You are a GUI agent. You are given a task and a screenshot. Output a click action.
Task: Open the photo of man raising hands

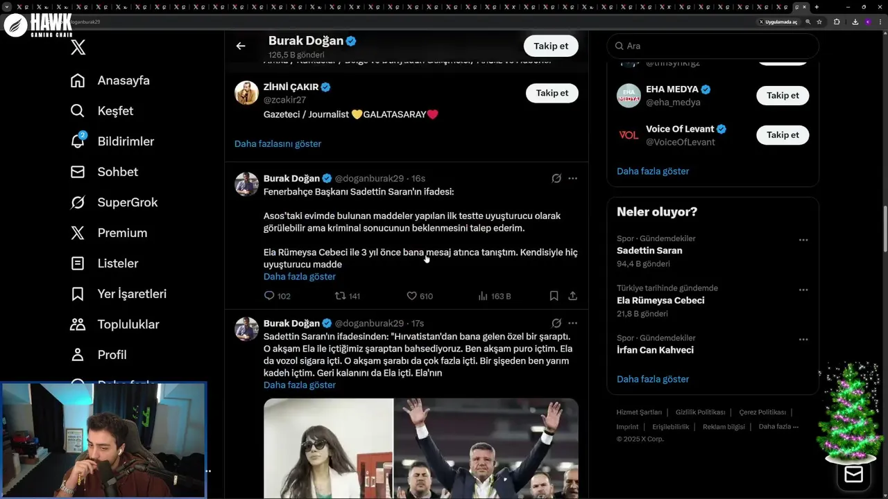(x=486, y=448)
